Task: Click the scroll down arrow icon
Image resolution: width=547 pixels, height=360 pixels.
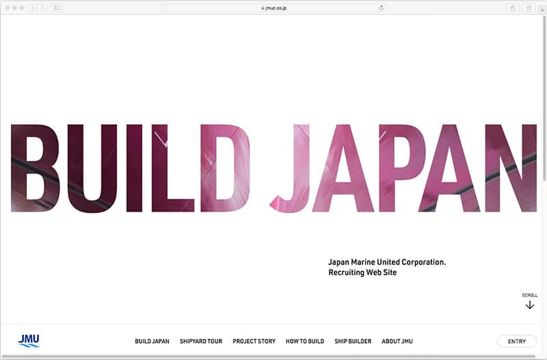Action: (529, 305)
